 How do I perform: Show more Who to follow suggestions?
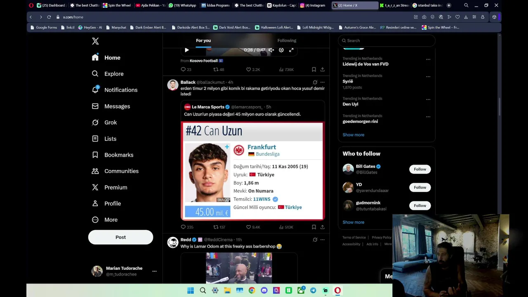point(354,222)
